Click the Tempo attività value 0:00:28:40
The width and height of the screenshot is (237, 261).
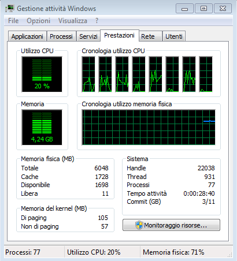tap(199, 193)
